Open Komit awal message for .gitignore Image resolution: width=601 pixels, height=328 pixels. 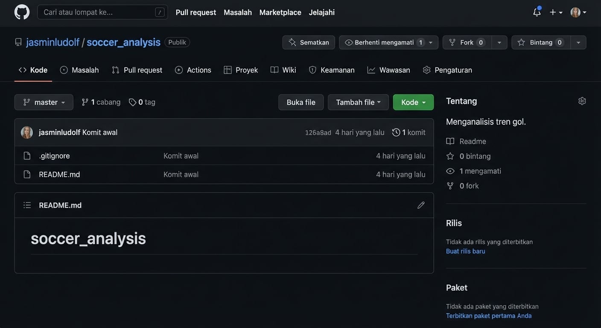181,156
